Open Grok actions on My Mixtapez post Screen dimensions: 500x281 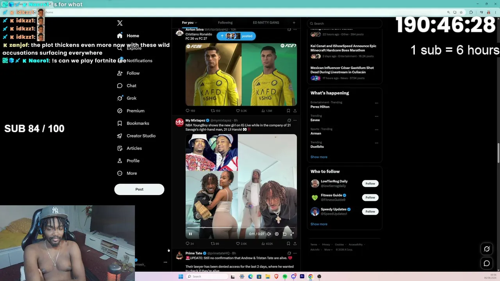click(289, 120)
